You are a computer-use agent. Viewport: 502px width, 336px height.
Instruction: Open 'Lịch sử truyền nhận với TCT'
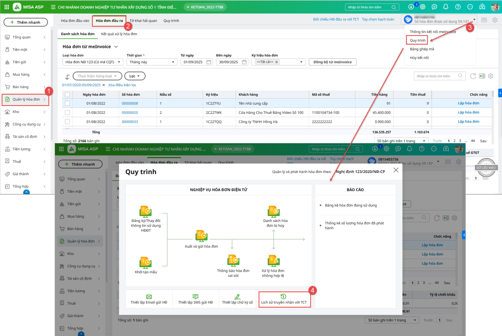click(284, 299)
